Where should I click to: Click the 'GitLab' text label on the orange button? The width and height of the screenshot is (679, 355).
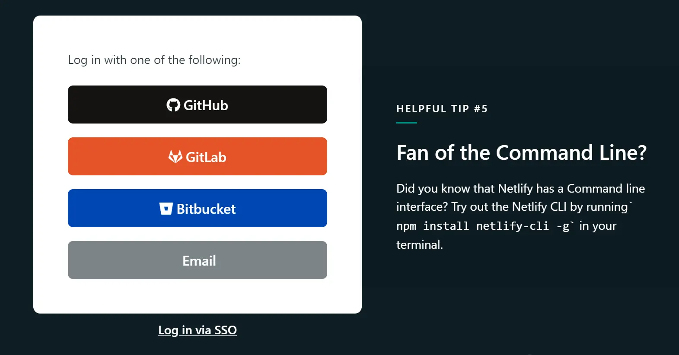pyautogui.click(x=206, y=157)
